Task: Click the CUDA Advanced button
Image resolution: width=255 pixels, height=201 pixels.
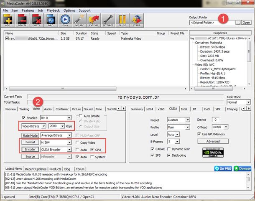Action: 213,141
